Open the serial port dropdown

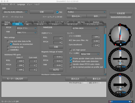click(x=15, y=12)
